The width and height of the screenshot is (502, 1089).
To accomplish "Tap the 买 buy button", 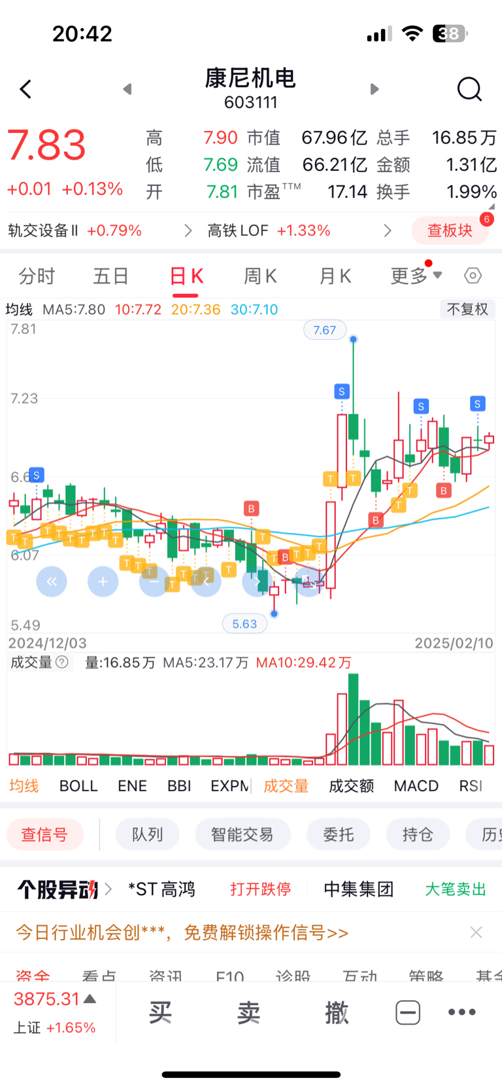I will click(160, 1012).
